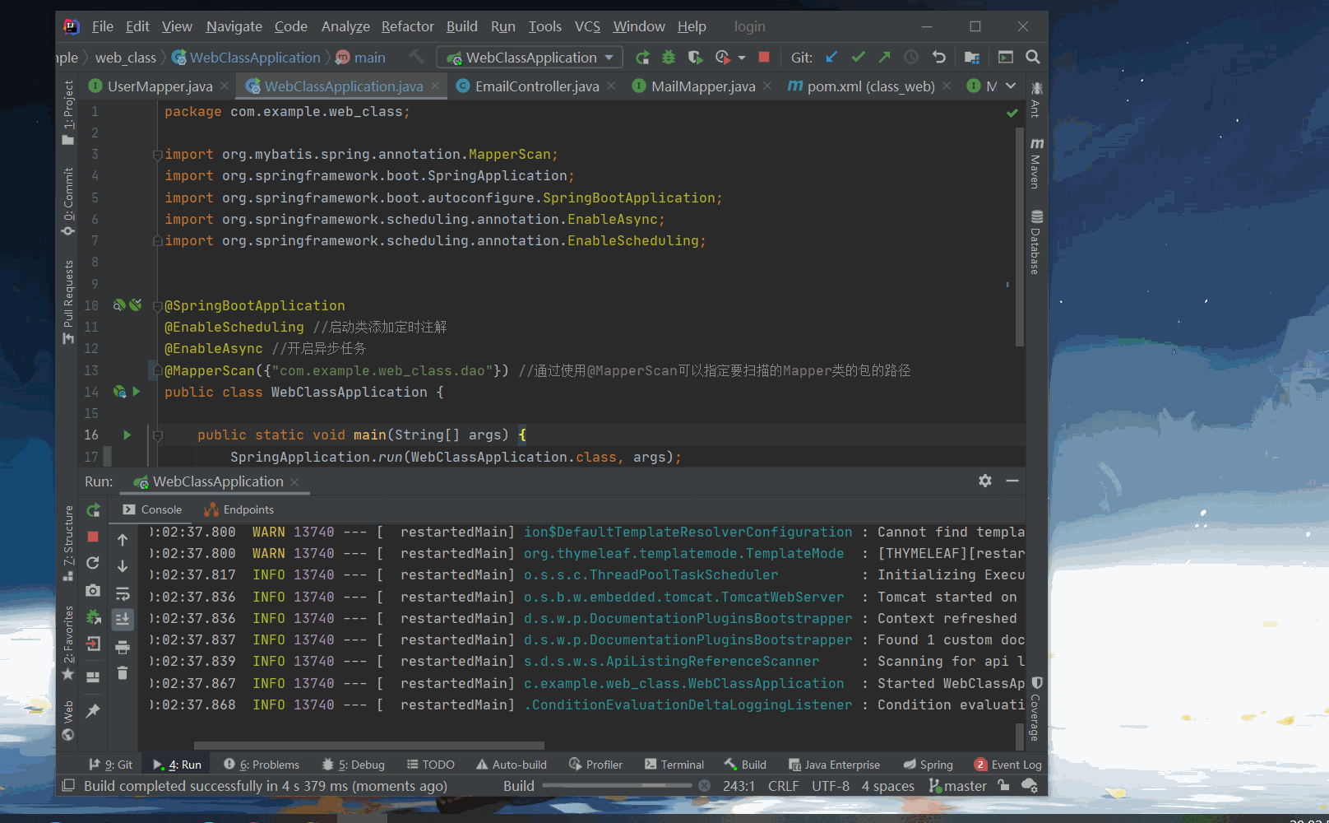The height and width of the screenshot is (823, 1329).
Task: Push commits with the green Git arrow
Action: [885, 57]
